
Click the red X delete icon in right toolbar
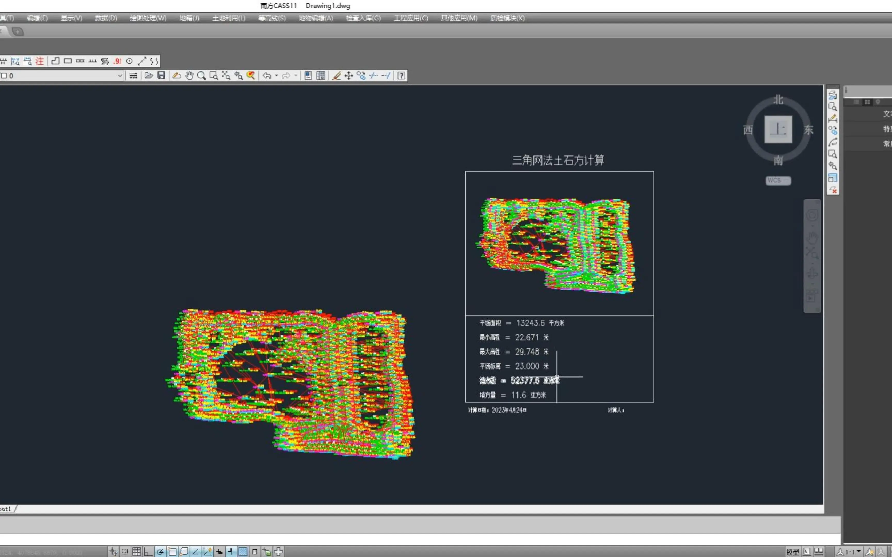[833, 190]
